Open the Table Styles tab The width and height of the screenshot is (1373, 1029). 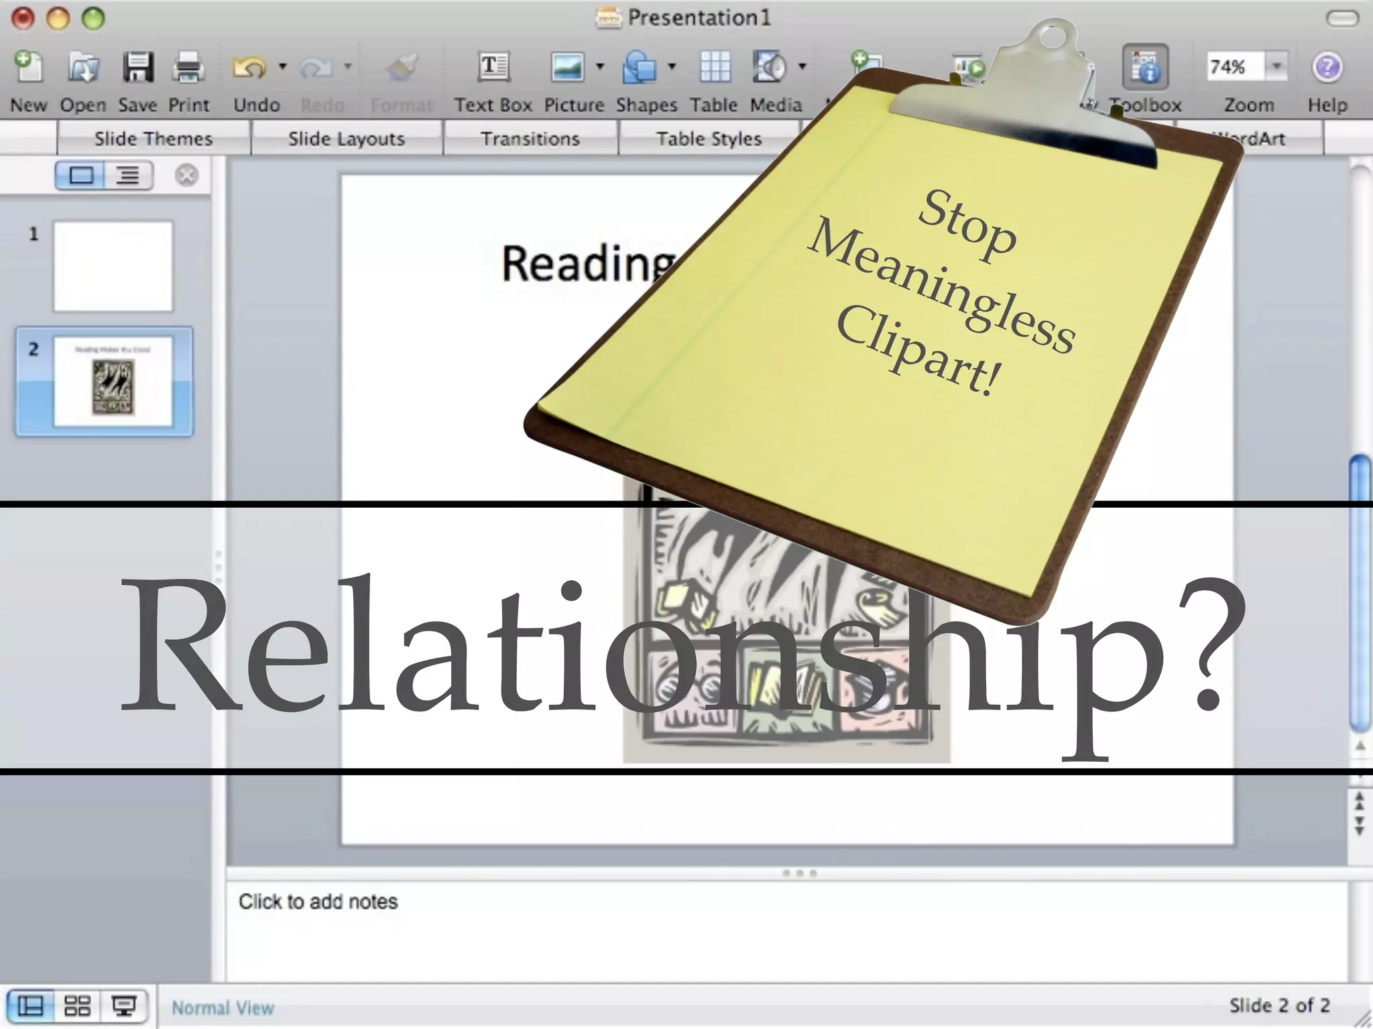pyautogui.click(x=709, y=139)
